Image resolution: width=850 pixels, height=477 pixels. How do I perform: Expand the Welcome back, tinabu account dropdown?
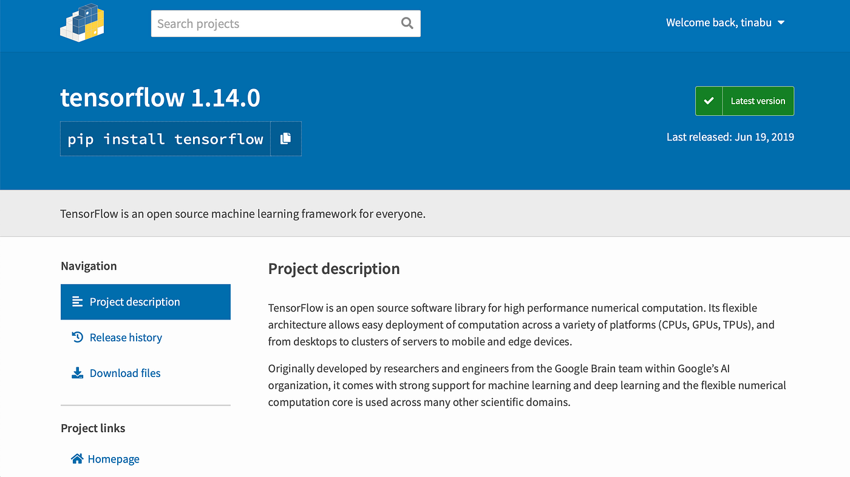coord(725,22)
